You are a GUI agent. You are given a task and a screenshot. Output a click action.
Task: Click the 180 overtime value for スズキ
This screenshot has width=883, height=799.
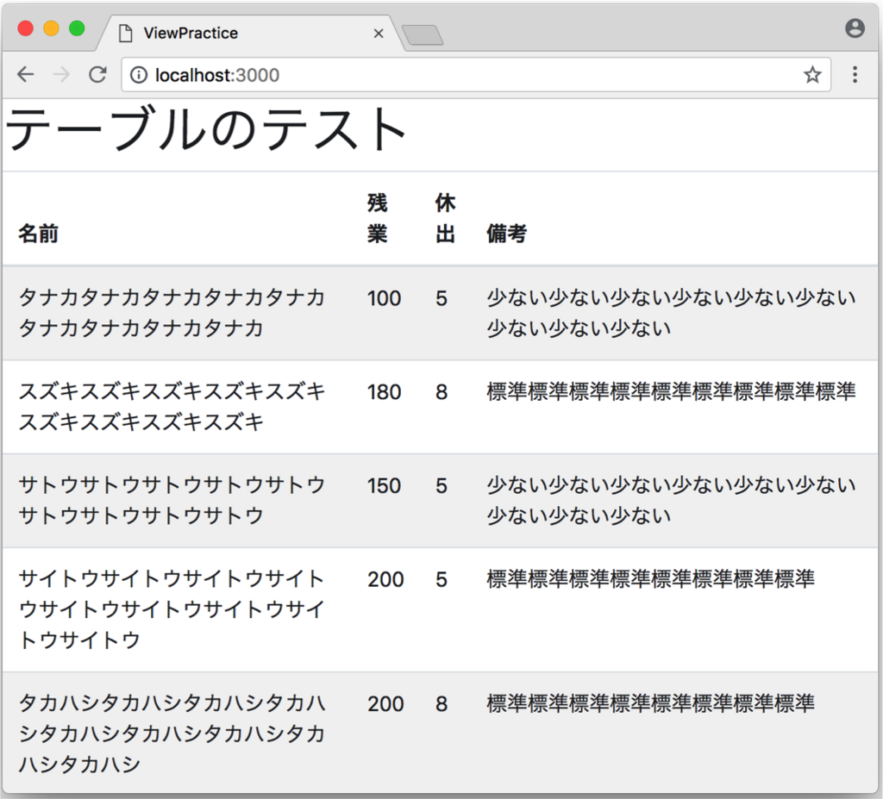tap(385, 392)
